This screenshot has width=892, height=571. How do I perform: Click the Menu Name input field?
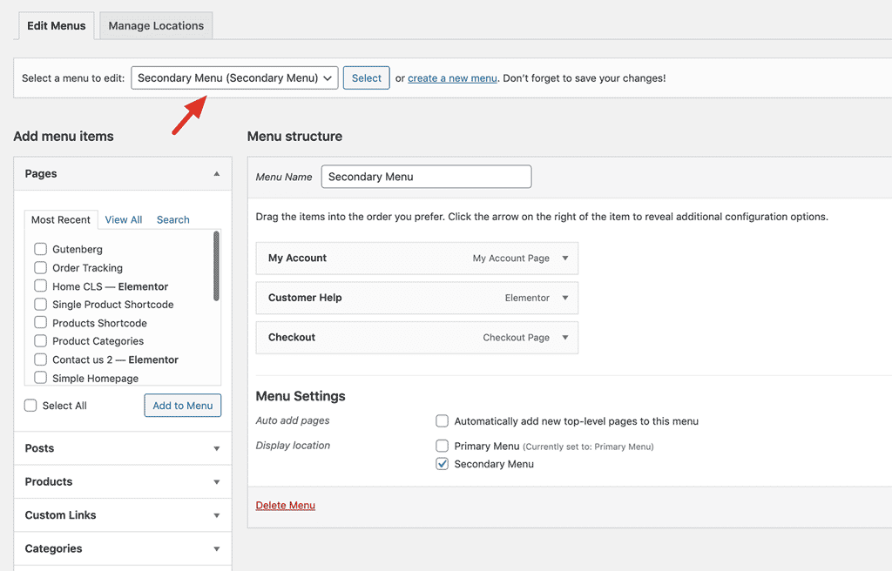(x=426, y=177)
